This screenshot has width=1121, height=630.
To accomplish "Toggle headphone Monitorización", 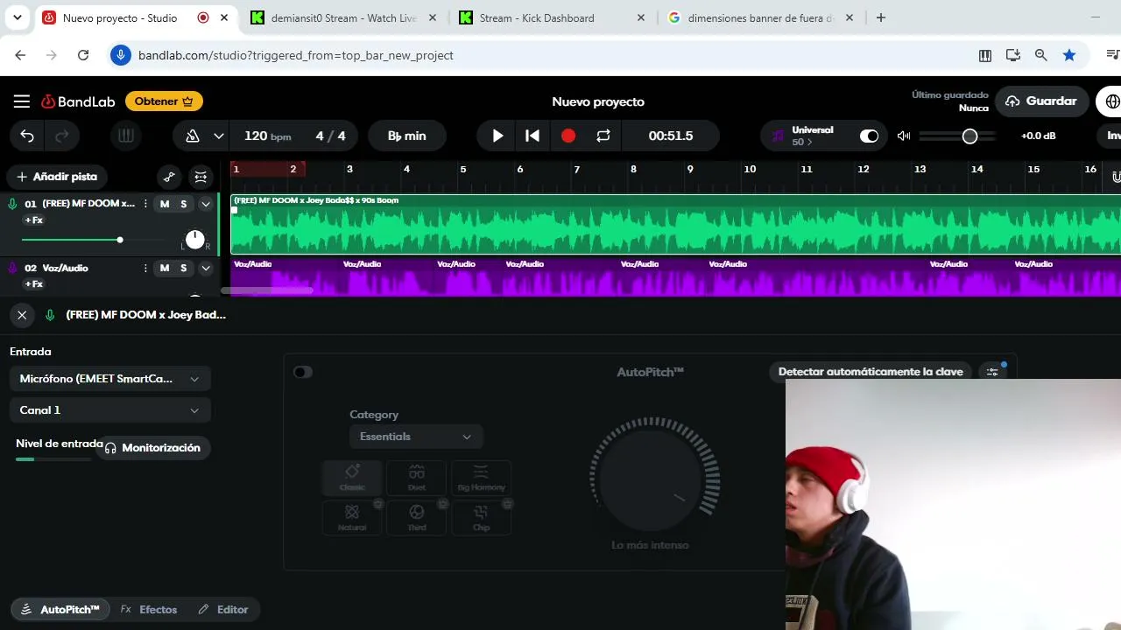I will click(153, 448).
